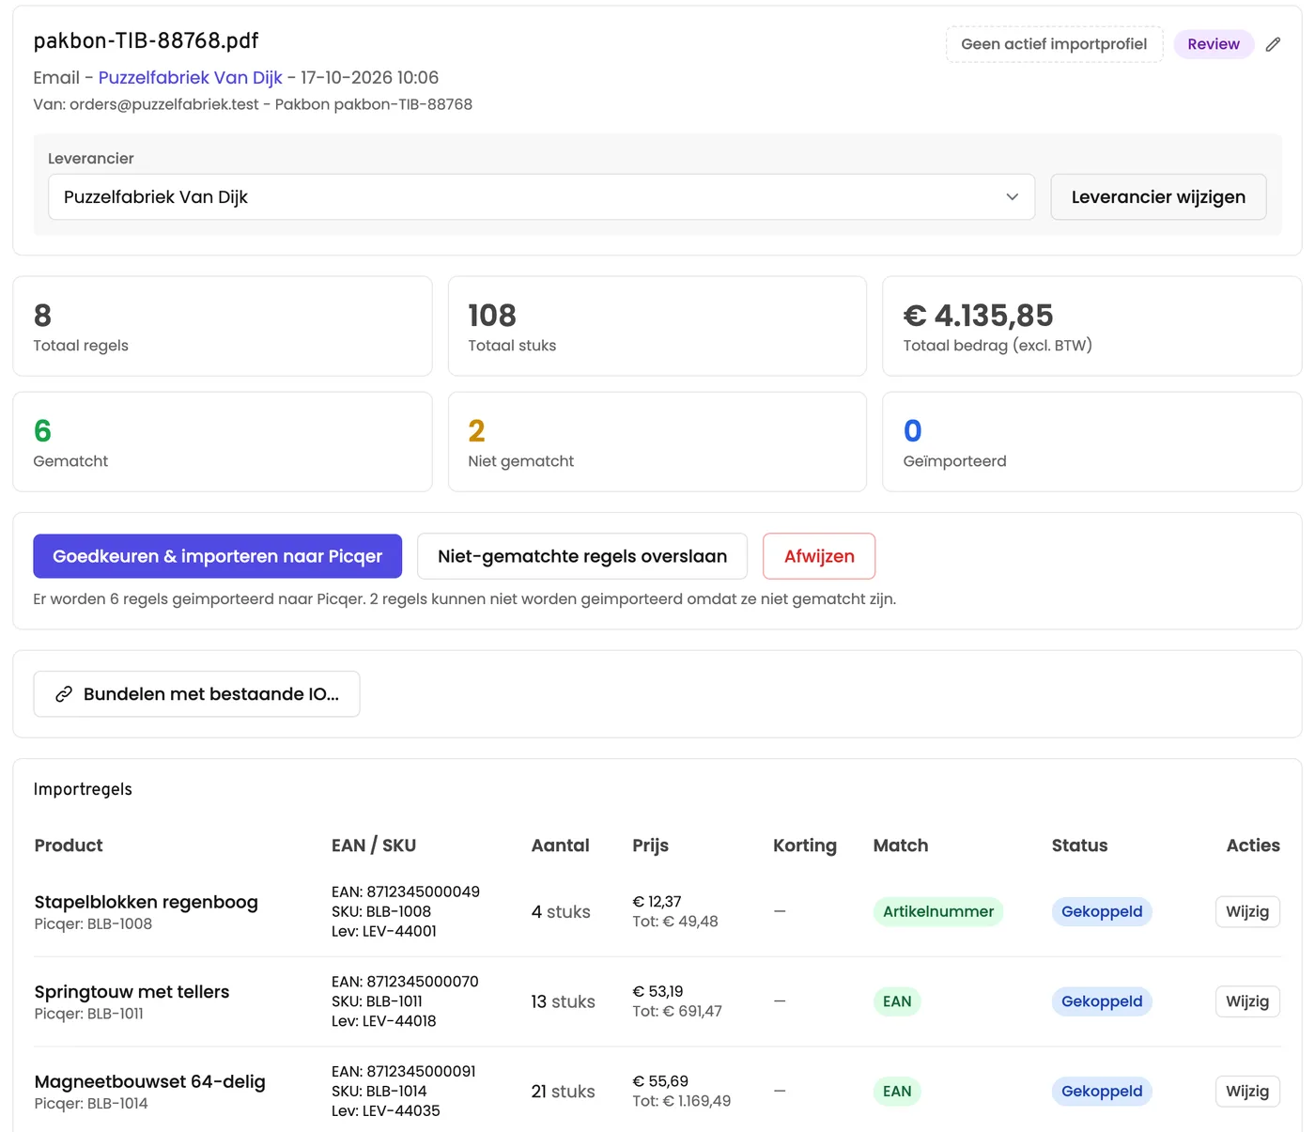Click EAN 8712345000049 text
This screenshot has width=1315, height=1132.
[x=406, y=892]
